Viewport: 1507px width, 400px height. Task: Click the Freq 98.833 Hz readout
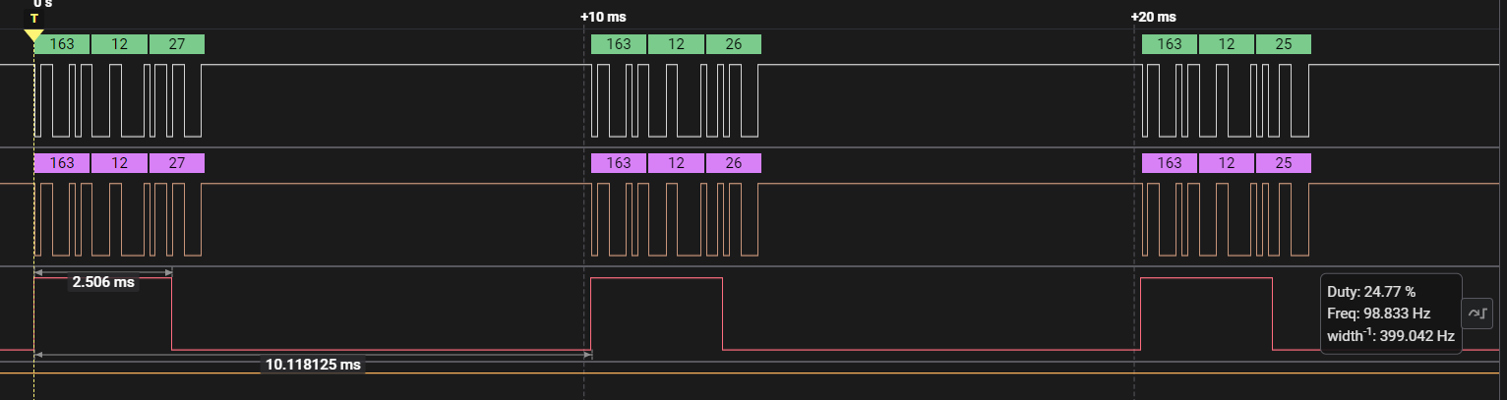[x=1378, y=314]
